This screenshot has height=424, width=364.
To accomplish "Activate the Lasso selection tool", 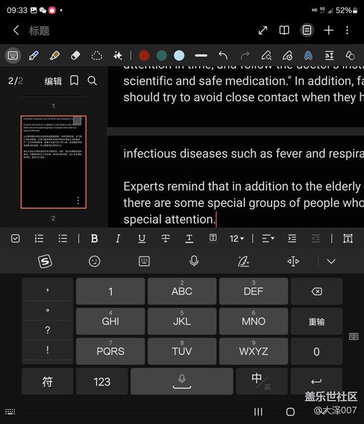I will point(97,55).
